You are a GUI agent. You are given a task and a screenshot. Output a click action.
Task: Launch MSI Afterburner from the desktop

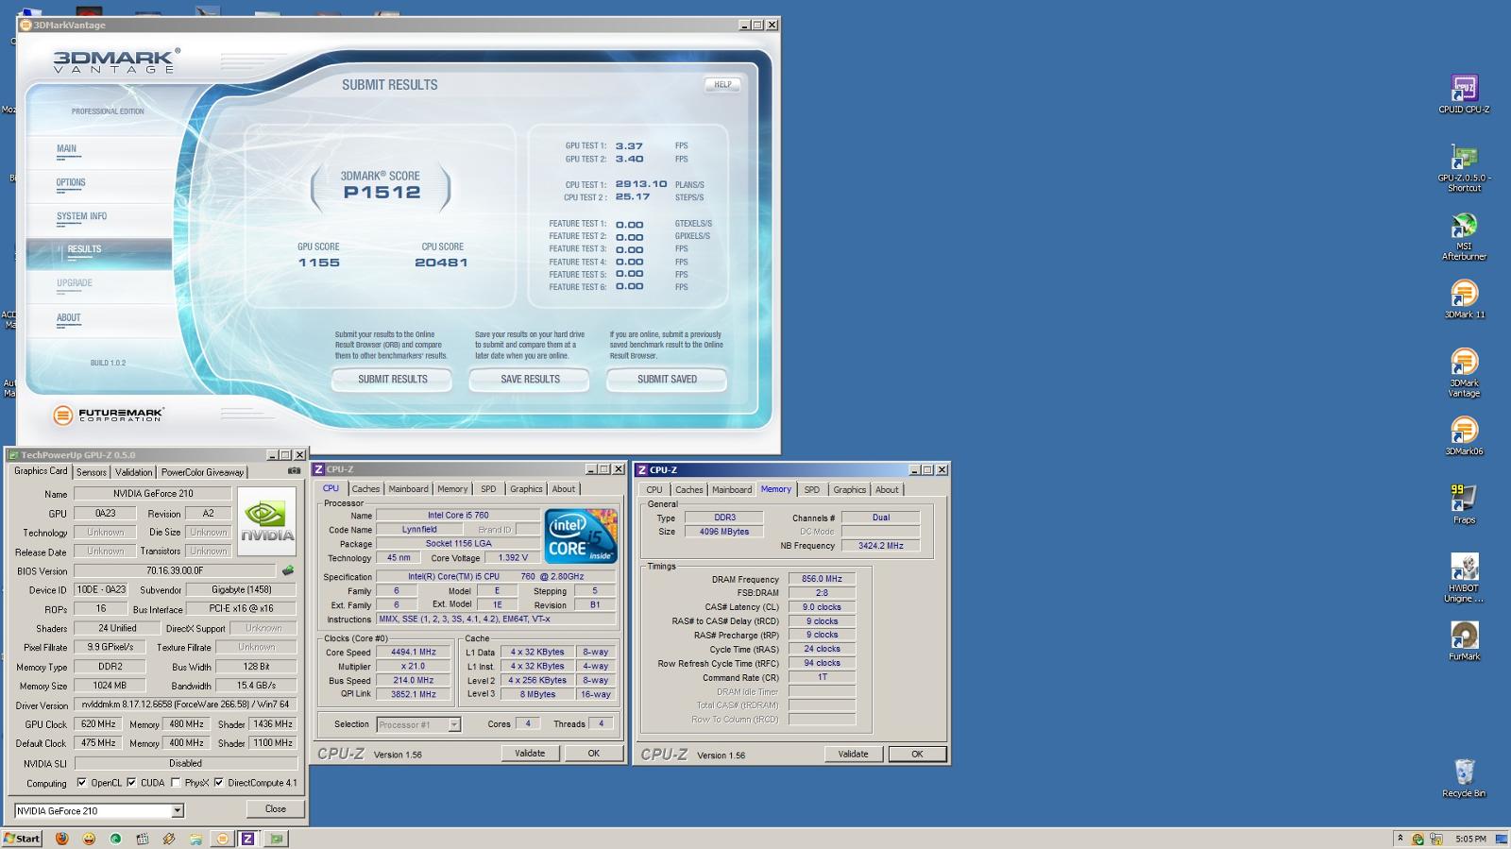1464,236
